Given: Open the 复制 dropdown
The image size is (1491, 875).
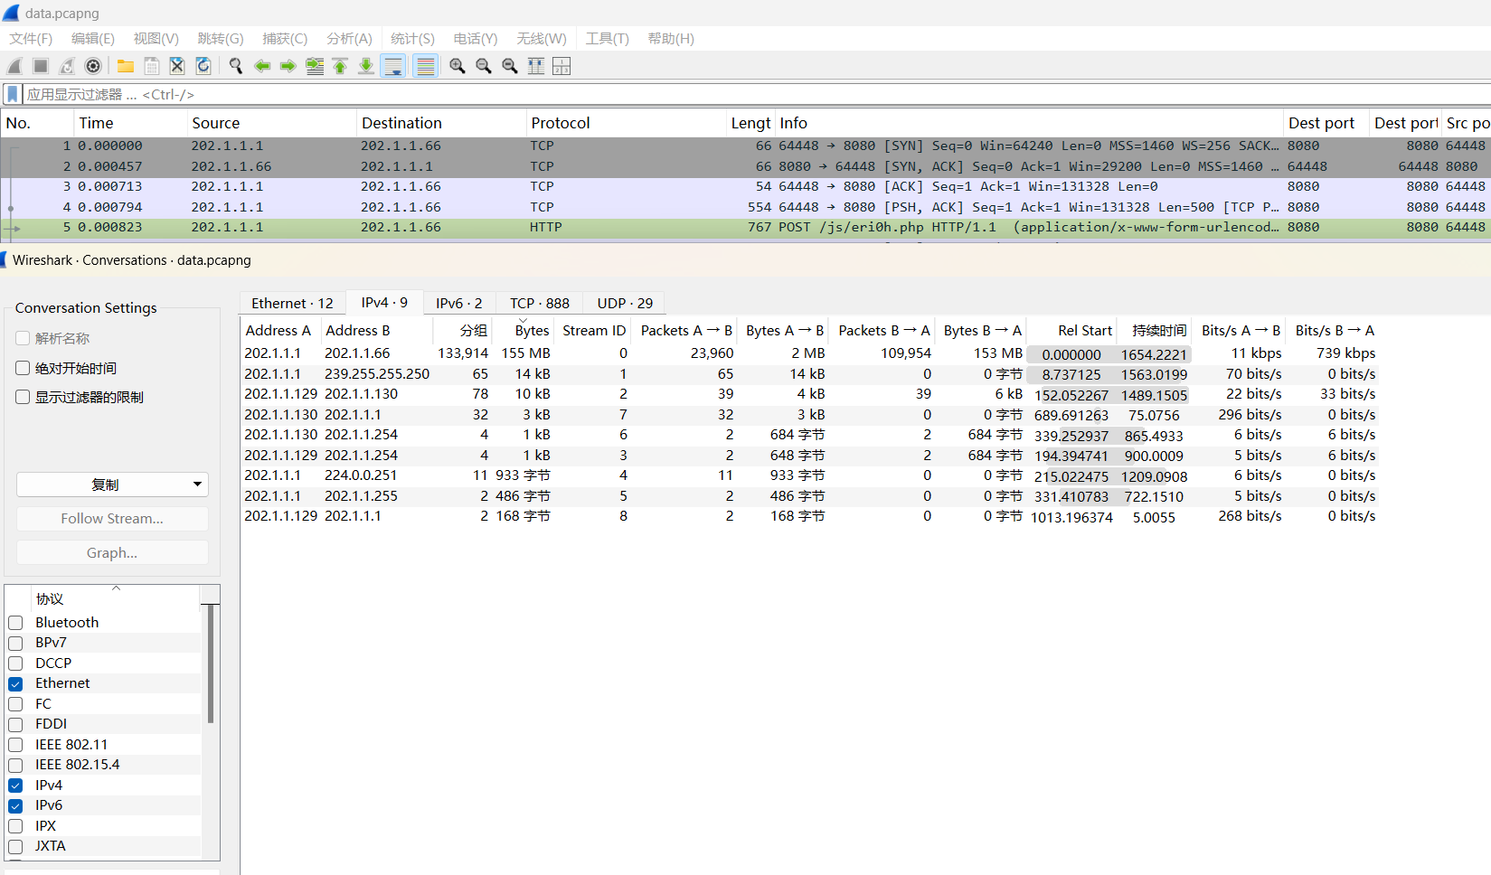Looking at the screenshot, I should (x=112, y=485).
